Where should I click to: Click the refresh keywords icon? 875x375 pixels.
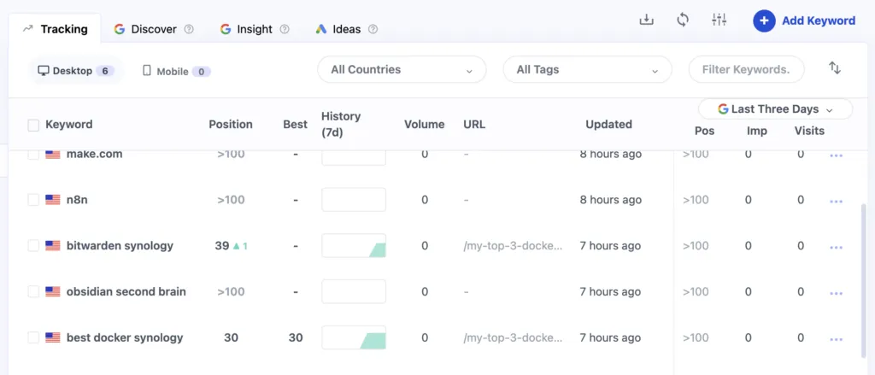coord(682,21)
